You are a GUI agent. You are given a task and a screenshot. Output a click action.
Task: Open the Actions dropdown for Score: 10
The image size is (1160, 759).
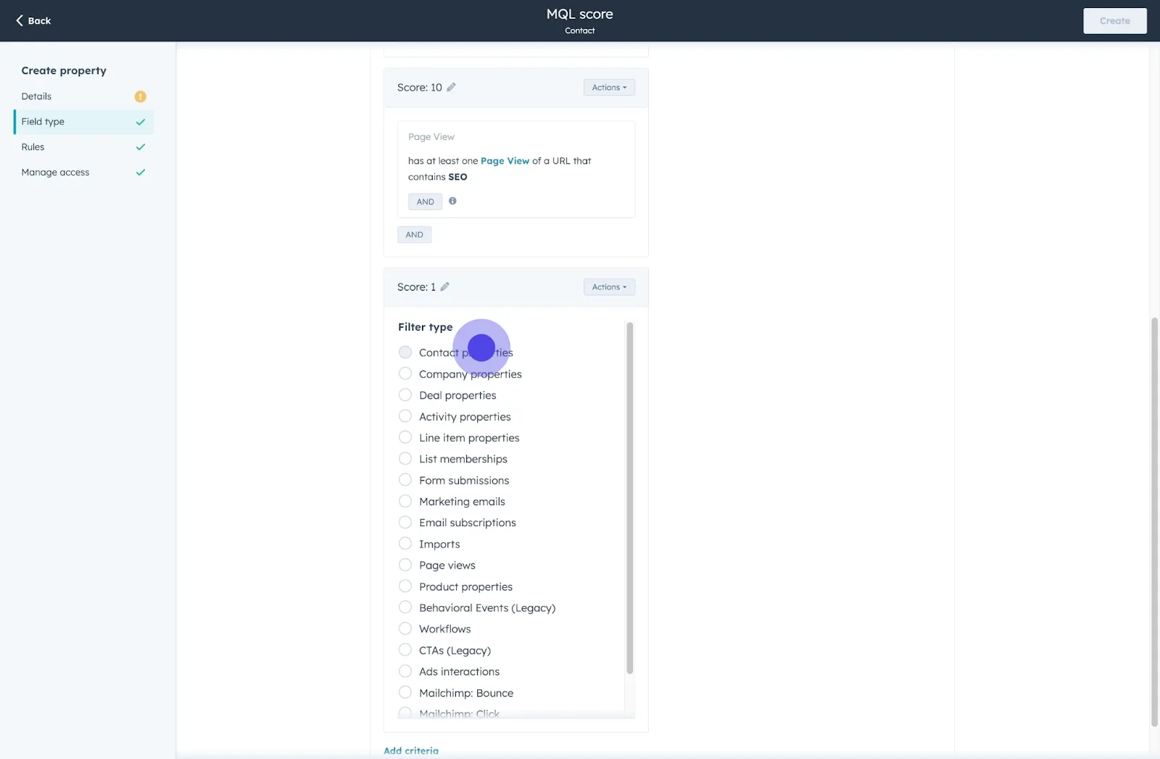609,87
